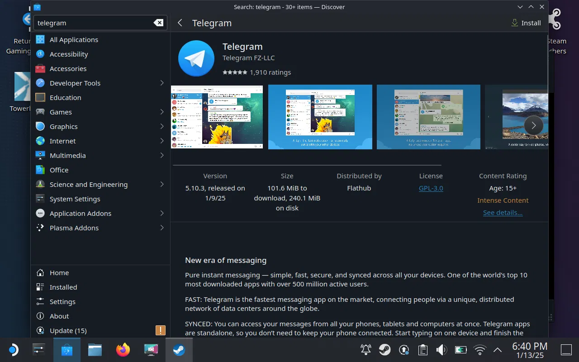Open the Installed applications list
The image size is (579, 362).
(x=100, y=287)
